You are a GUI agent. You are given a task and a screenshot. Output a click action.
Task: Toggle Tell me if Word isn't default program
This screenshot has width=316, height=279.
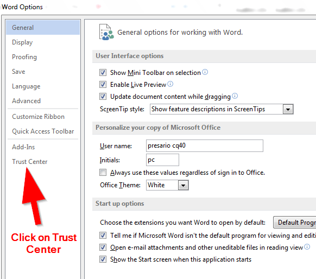103,235
